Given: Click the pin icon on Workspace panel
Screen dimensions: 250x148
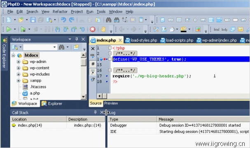Looking at the screenshot, I should tap(77, 39).
